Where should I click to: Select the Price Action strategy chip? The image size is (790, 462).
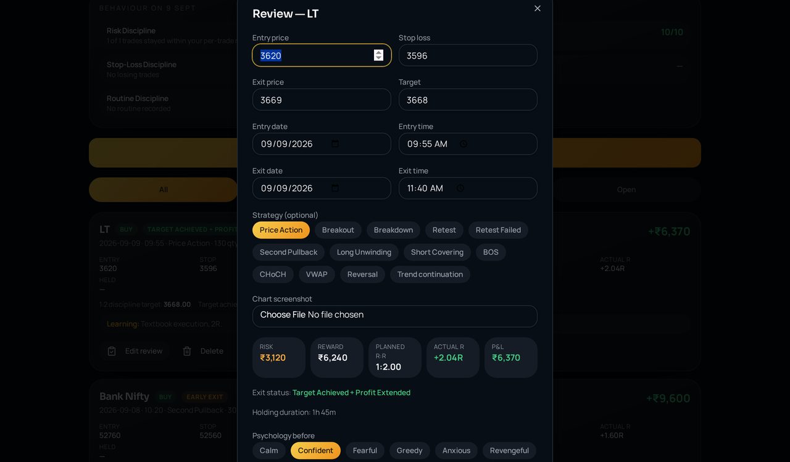point(281,230)
